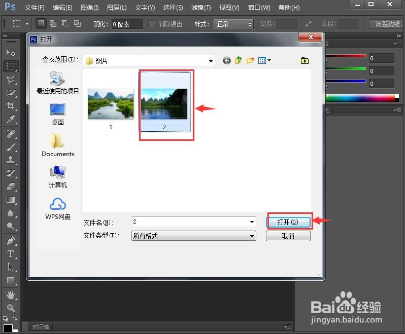This screenshot has width=405, height=334.
Task: Choose Subtract from Selection mode
Action: 65,23
